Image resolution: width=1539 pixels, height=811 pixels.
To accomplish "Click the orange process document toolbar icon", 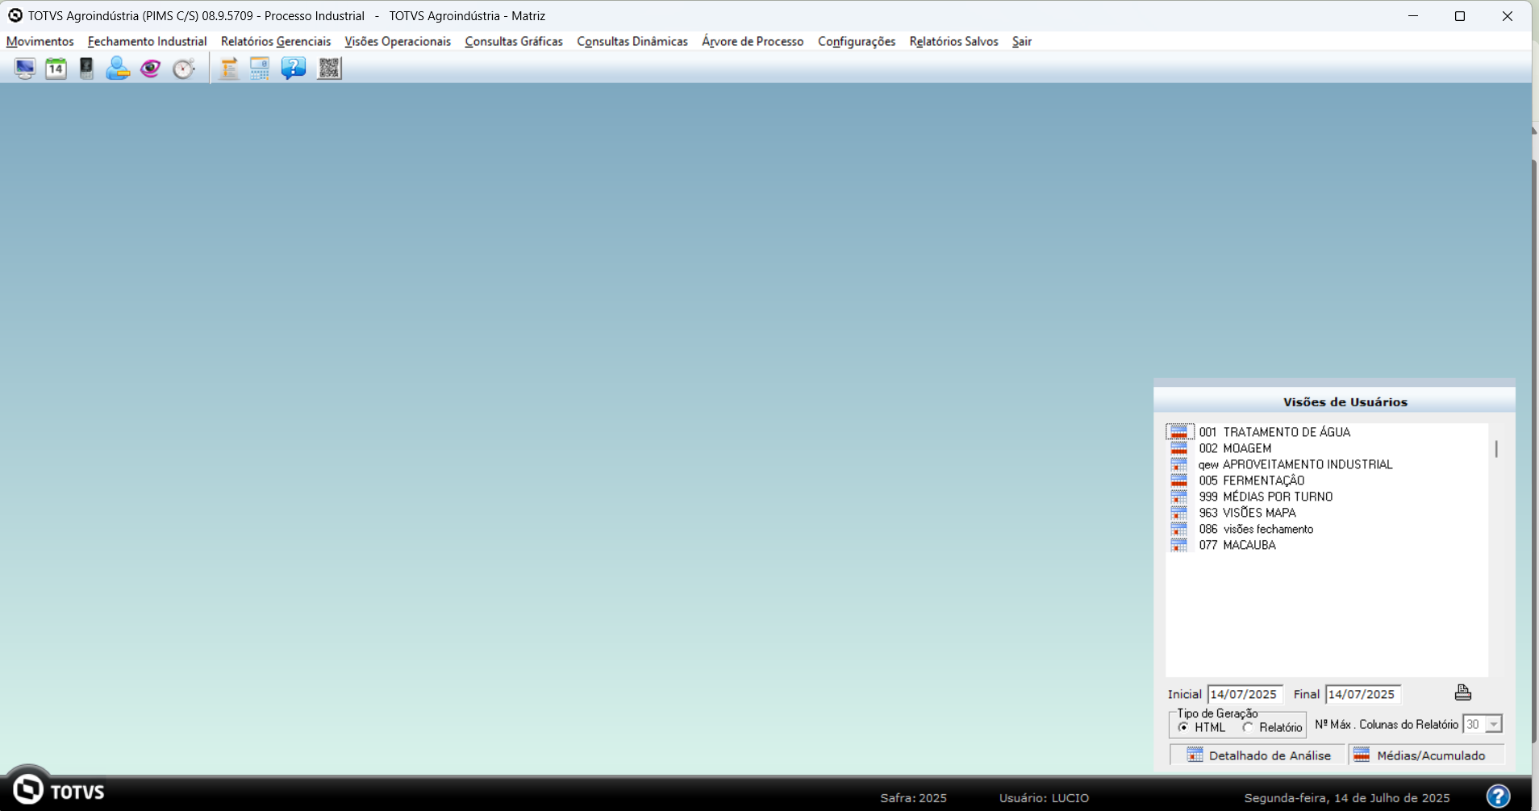I will (229, 69).
